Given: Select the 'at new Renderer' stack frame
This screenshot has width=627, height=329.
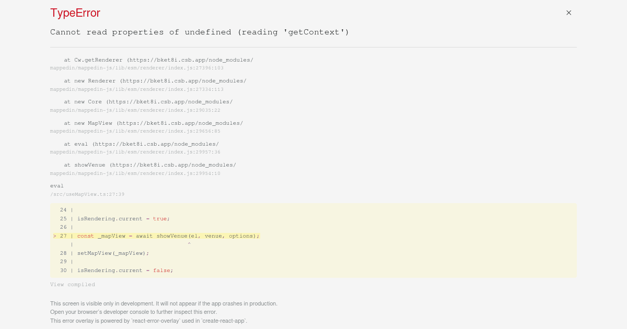Looking at the screenshot, I should point(155,81).
